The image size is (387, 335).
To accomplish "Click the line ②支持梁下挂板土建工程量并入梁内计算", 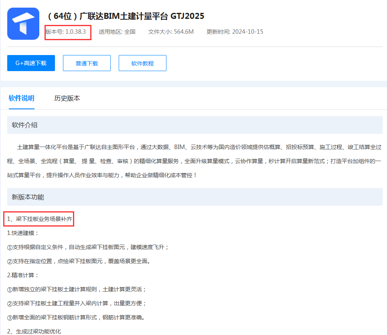I will (77, 303).
